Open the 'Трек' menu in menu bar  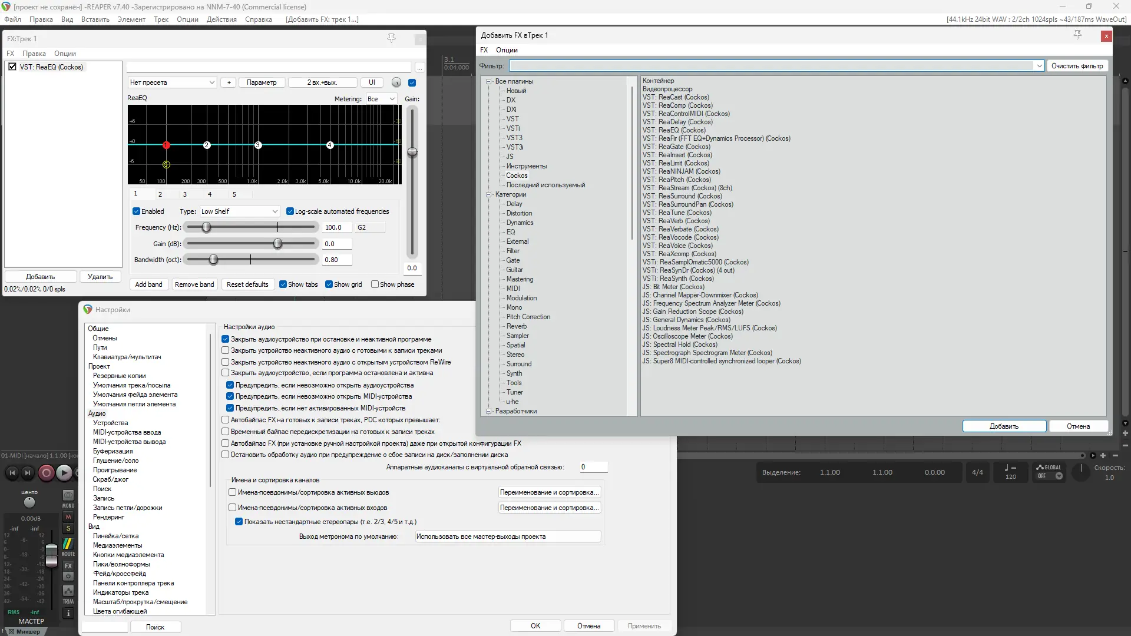click(x=161, y=19)
